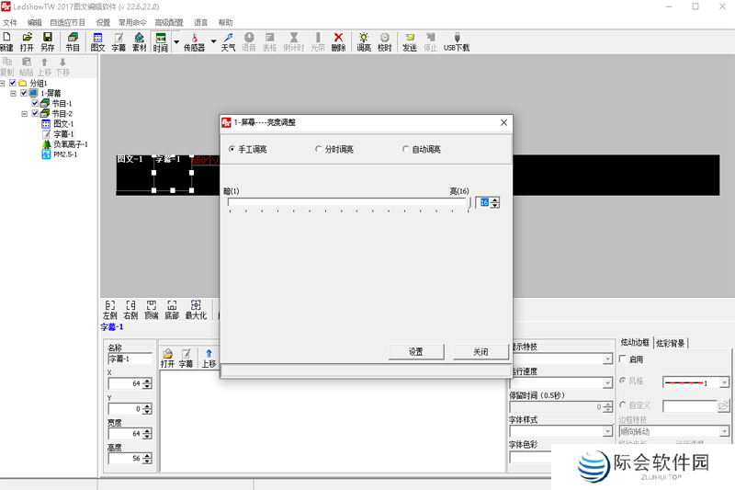This screenshot has width=735, height=490.
Task: Click the 宽度 width value field
Action: coord(125,434)
